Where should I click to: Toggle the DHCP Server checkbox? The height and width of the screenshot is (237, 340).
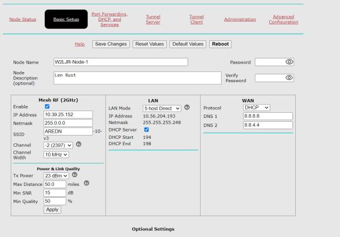(146, 130)
